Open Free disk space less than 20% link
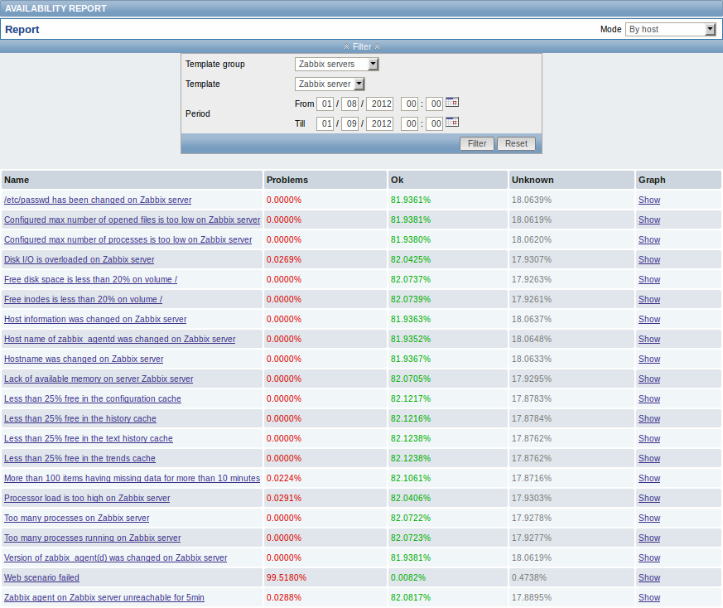This screenshot has width=723, height=608. point(91,279)
